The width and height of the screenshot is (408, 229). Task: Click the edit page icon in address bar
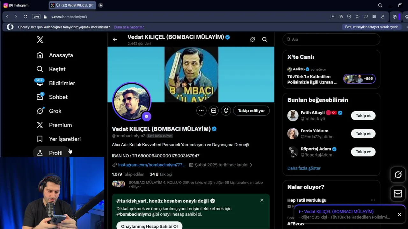click(332, 17)
